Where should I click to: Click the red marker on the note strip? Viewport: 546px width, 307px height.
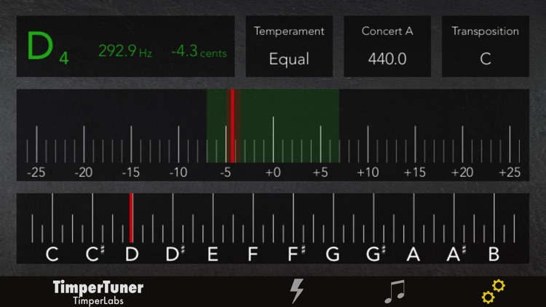[x=131, y=218]
